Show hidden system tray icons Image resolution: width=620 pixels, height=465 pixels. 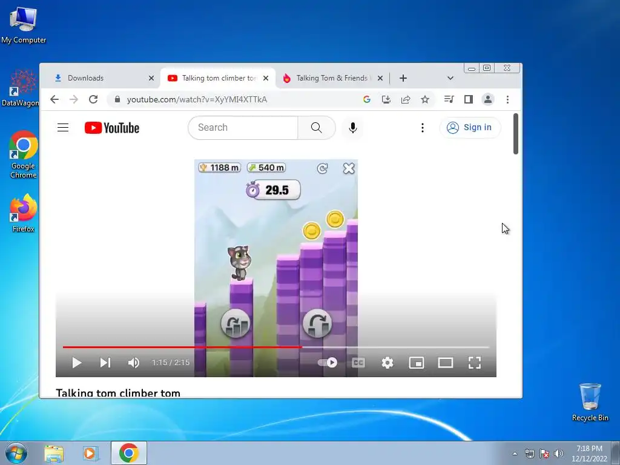pos(515,453)
